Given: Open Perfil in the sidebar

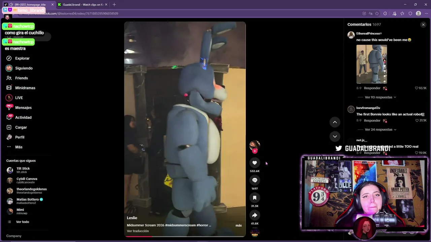Looking at the screenshot, I should pyautogui.click(x=15, y=137).
